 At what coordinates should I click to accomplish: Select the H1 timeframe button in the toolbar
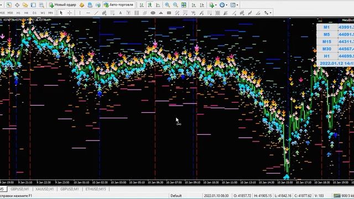18,13
